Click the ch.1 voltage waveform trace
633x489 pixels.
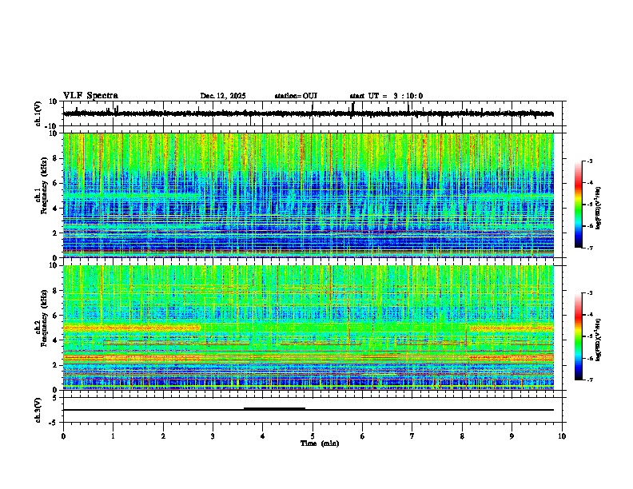coord(308,113)
